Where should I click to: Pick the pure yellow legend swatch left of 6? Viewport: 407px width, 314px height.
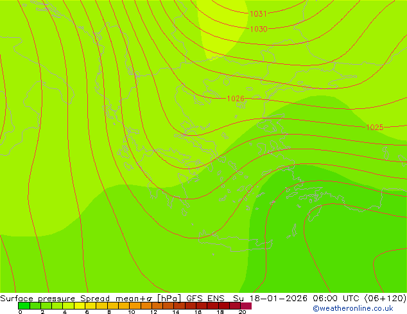[x=80, y=306]
